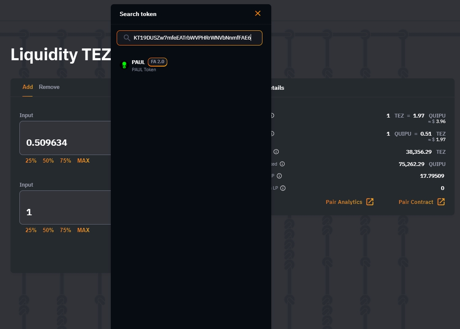The width and height of the screenshot is (460, 329).
Task: Click info icon in the 0 value row
Action: [x=283, y=188]
